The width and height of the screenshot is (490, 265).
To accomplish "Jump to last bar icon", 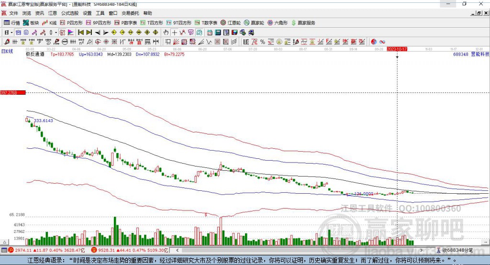I will (x=89, y=33).
